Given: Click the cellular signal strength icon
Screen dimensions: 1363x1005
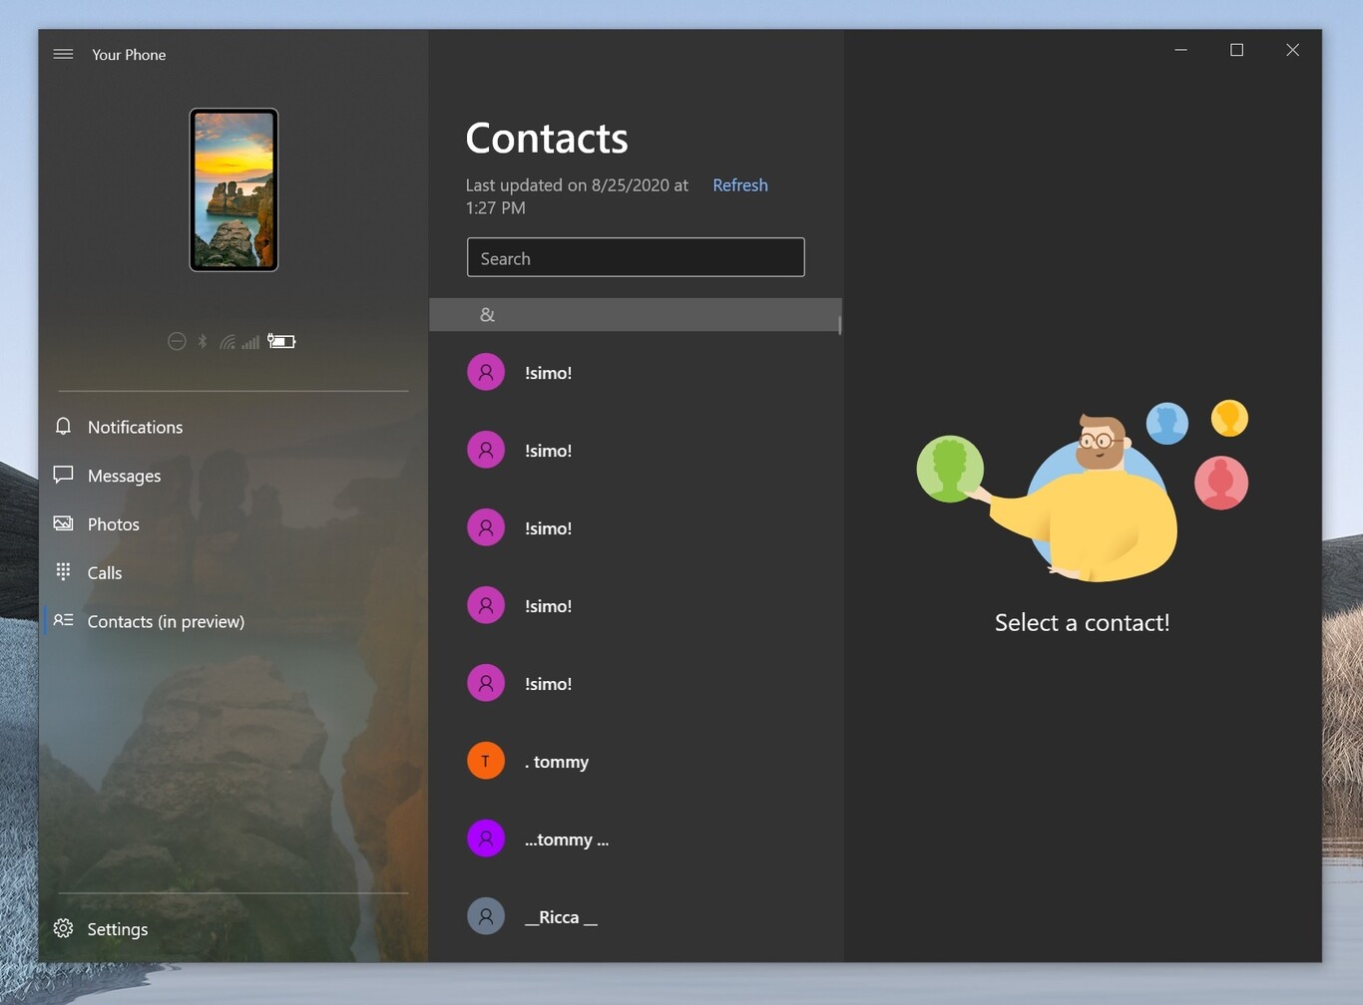Looking at the screenshot, I should click(x=250, y=340).
